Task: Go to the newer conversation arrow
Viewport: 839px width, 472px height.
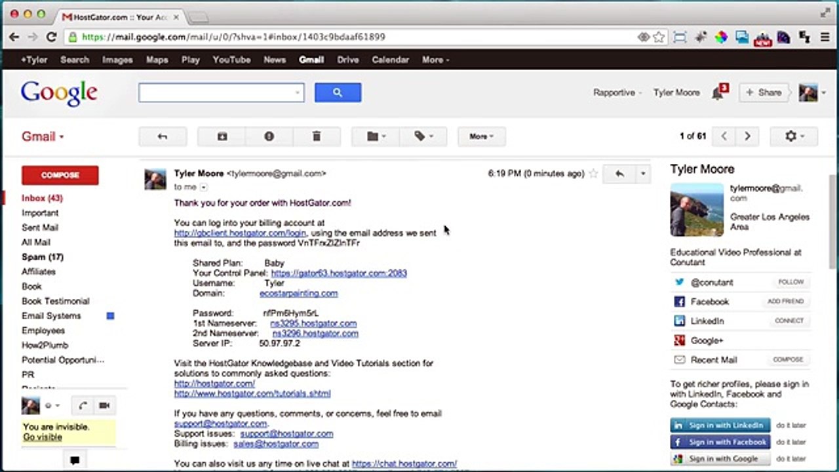Action: (724, 136)
